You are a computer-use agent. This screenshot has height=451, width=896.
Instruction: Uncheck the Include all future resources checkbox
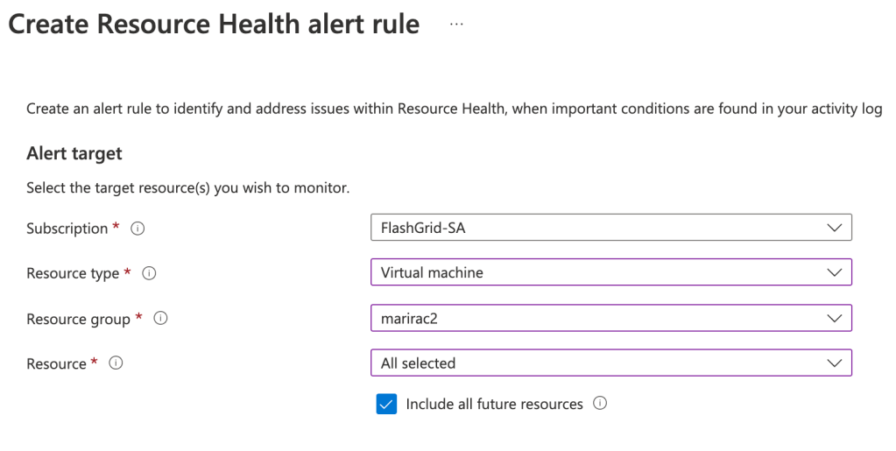click(x=386, y=404)
